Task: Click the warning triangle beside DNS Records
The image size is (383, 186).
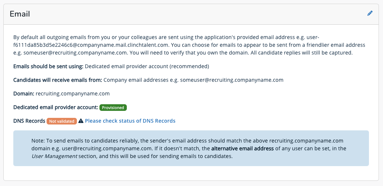Action: [x=81, y=121]
